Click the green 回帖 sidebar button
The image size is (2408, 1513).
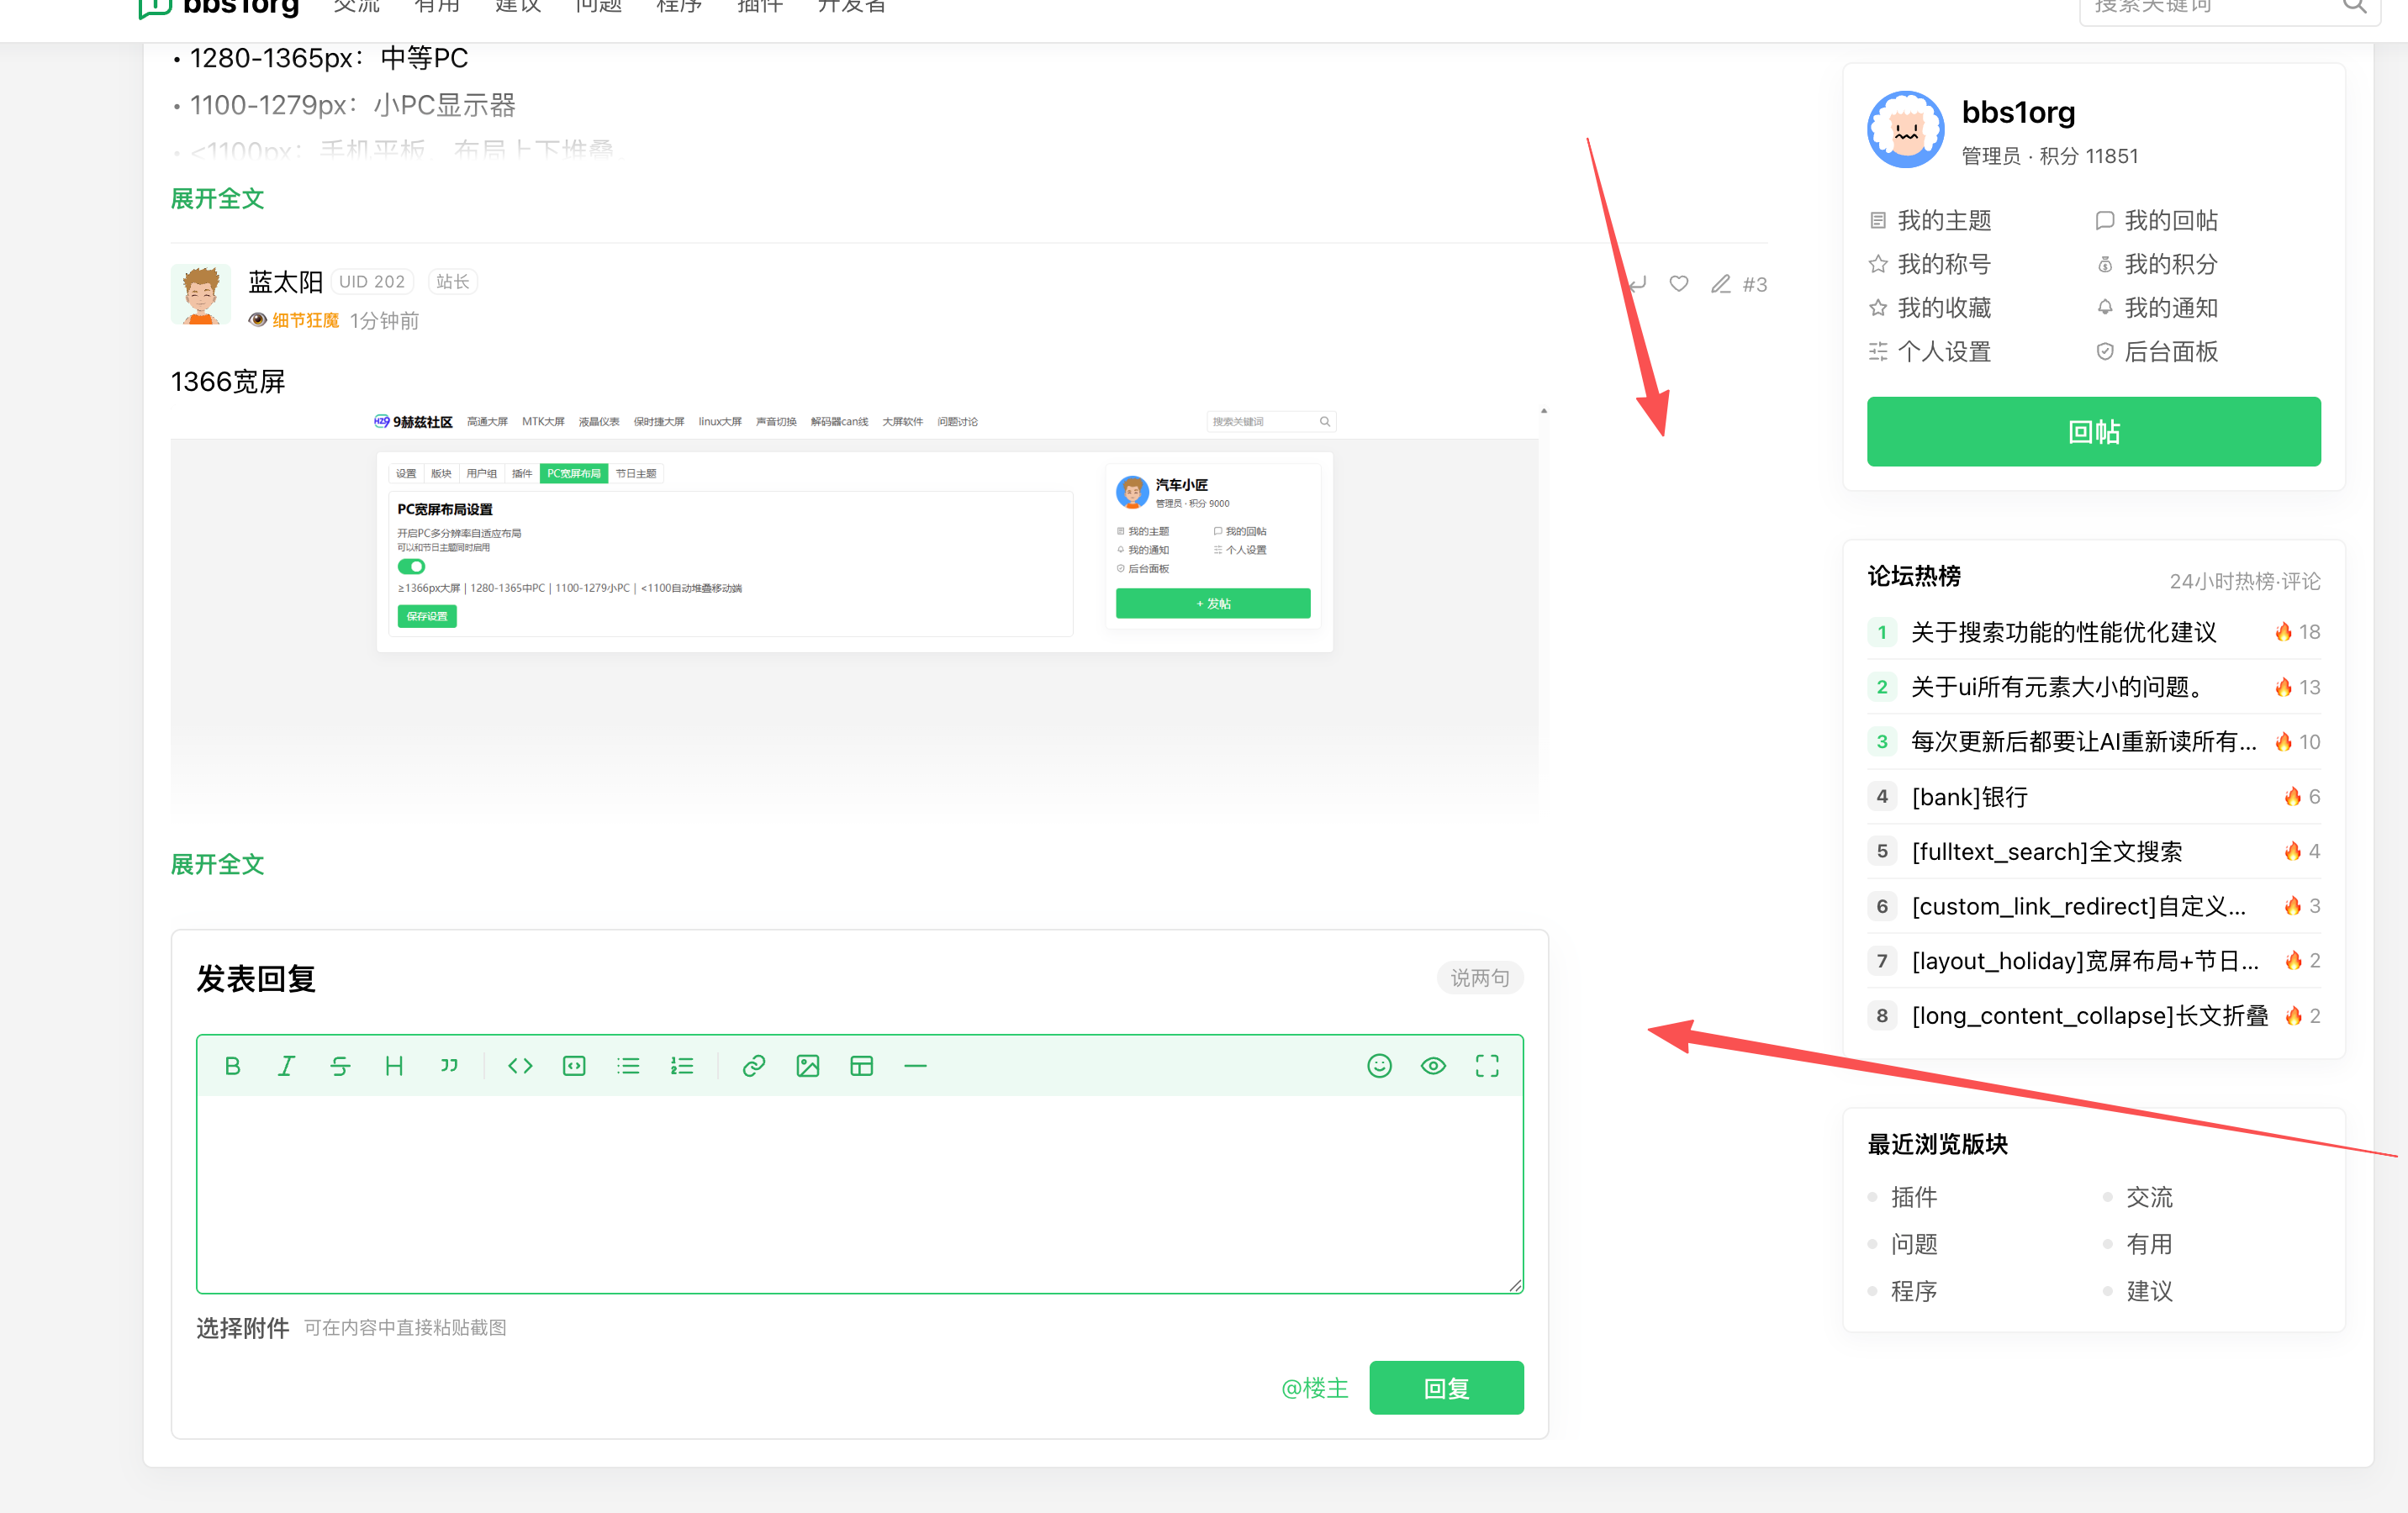[2094, 432]
